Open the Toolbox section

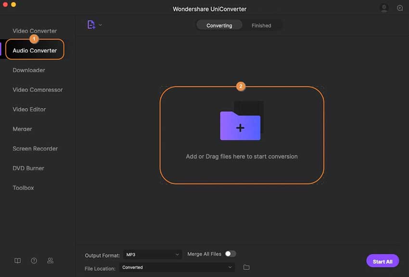[23, 188]
